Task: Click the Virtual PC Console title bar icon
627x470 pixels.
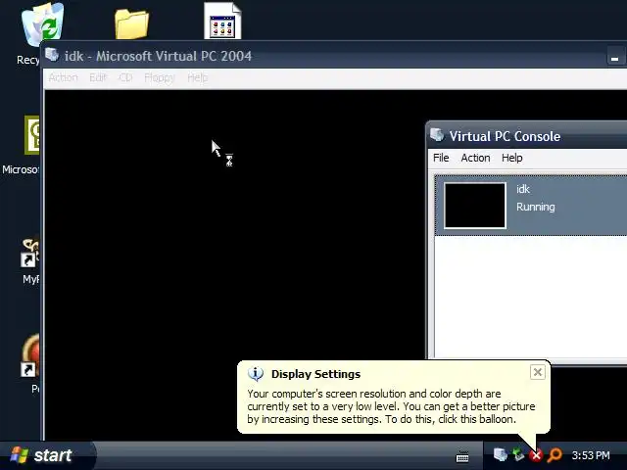Action: [437, 135]
